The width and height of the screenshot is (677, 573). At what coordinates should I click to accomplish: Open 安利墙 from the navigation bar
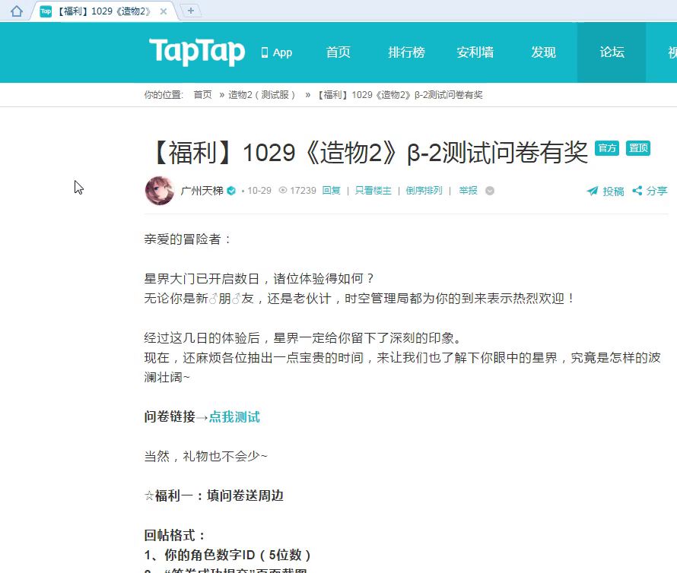(475, 52)
